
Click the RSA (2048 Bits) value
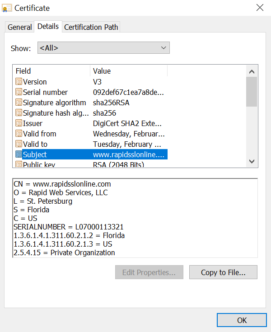pos(118,164)
